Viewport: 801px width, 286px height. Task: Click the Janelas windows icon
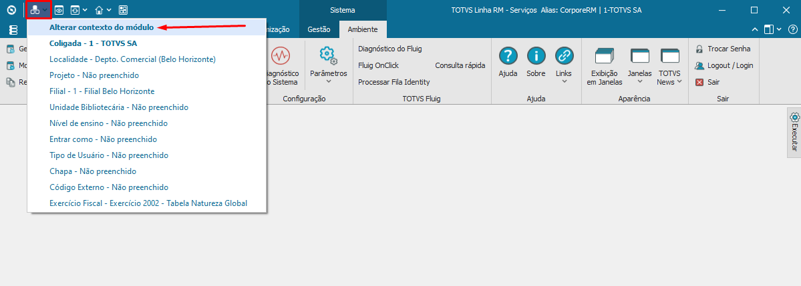click(639, 56)
